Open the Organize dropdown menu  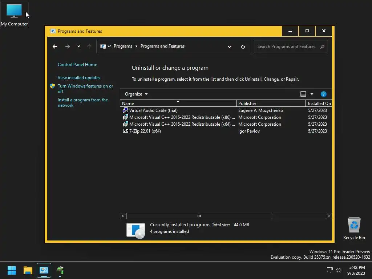coord(136,94)
